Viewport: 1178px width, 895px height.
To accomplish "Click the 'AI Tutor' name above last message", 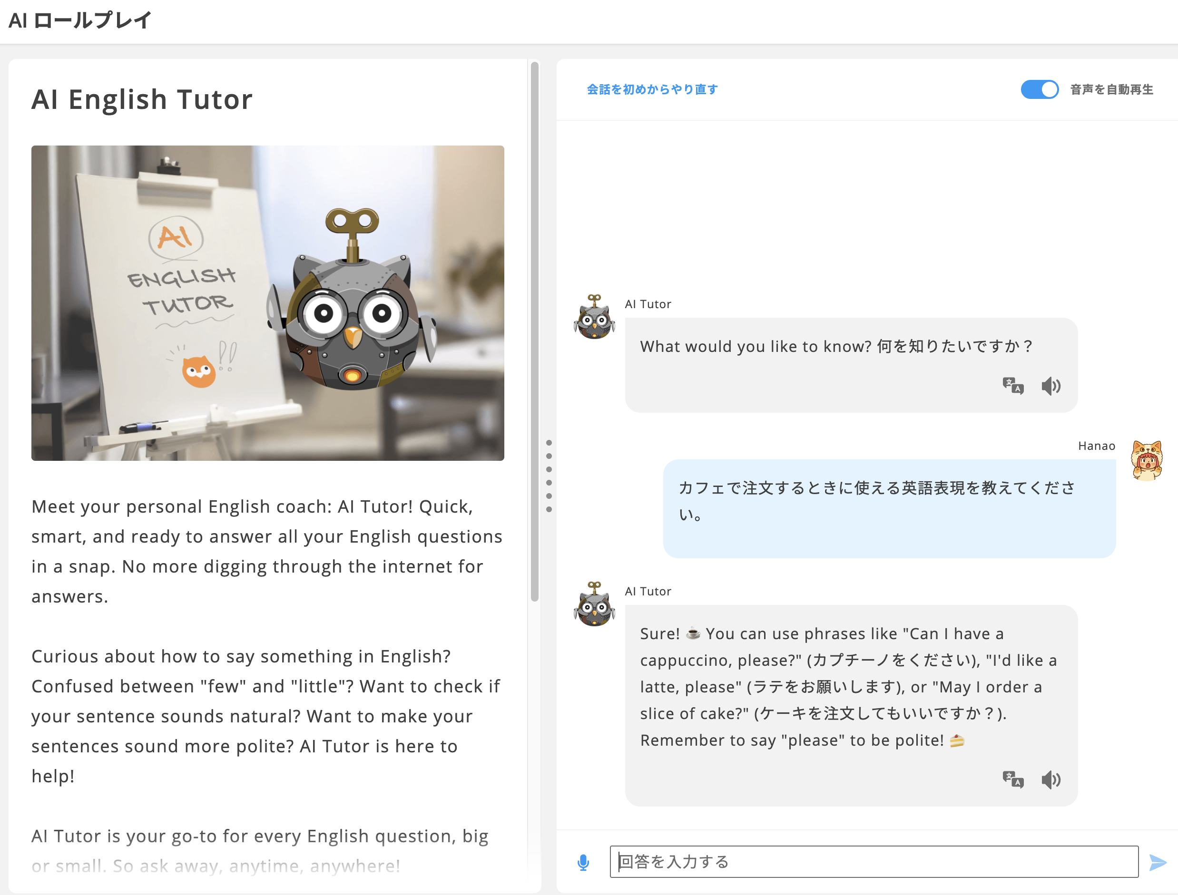I will pos(648,591).
